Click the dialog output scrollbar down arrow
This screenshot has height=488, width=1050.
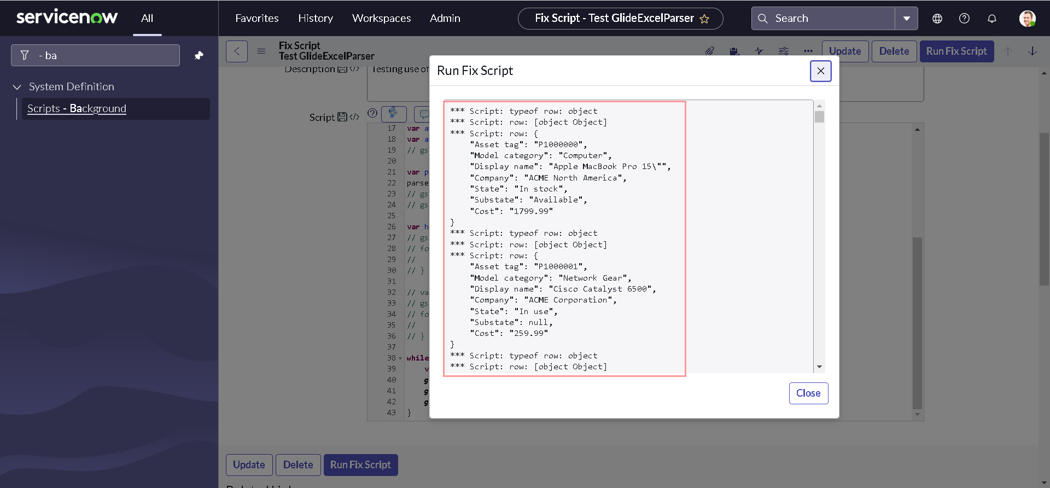coord(819,367)
